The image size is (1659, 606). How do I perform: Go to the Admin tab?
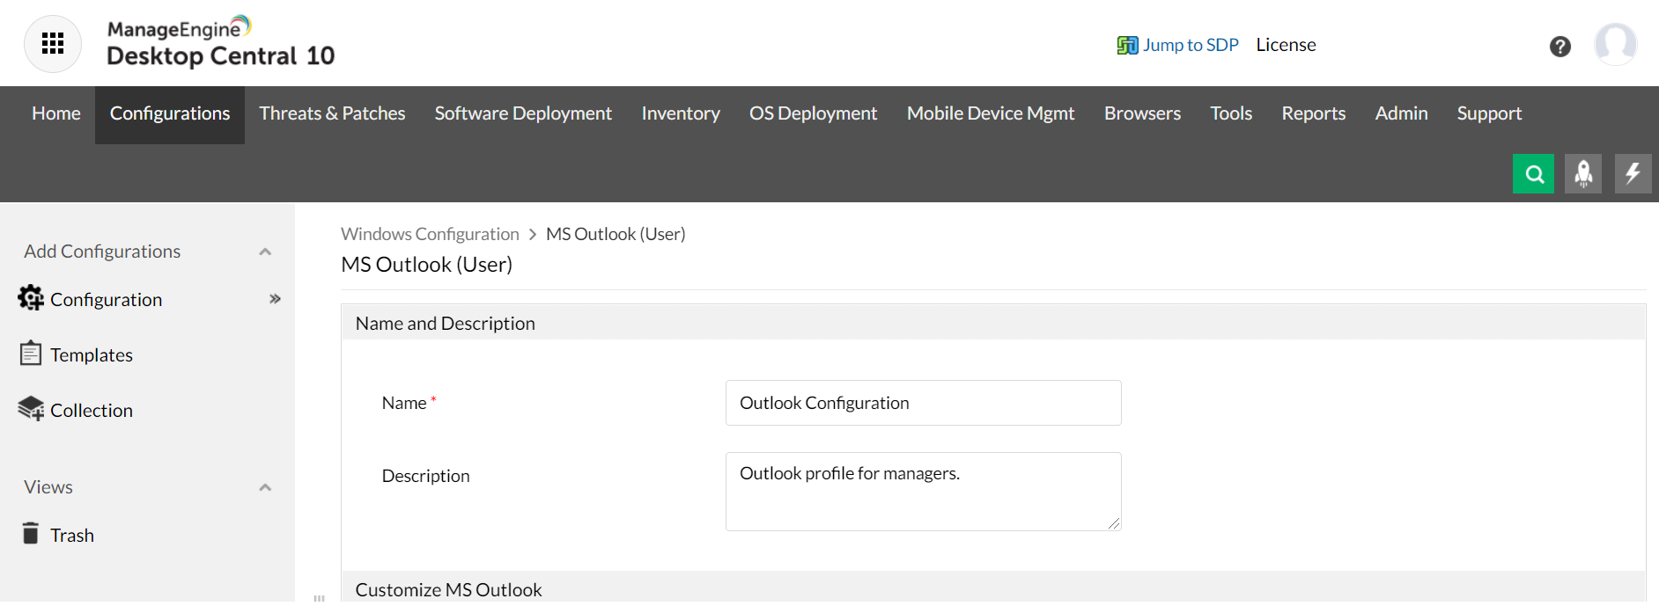[x=1401, y=113]
